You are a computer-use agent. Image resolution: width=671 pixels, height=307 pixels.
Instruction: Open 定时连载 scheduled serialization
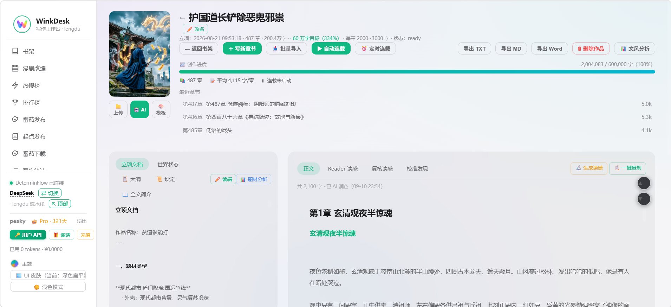375,49
